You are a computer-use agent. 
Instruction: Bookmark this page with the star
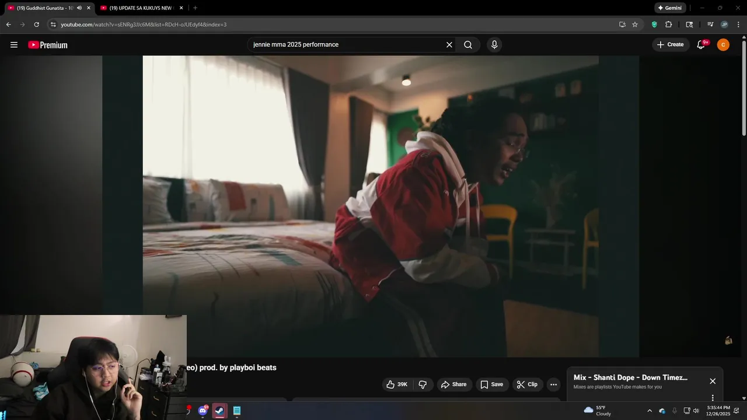tap(635, 24)
